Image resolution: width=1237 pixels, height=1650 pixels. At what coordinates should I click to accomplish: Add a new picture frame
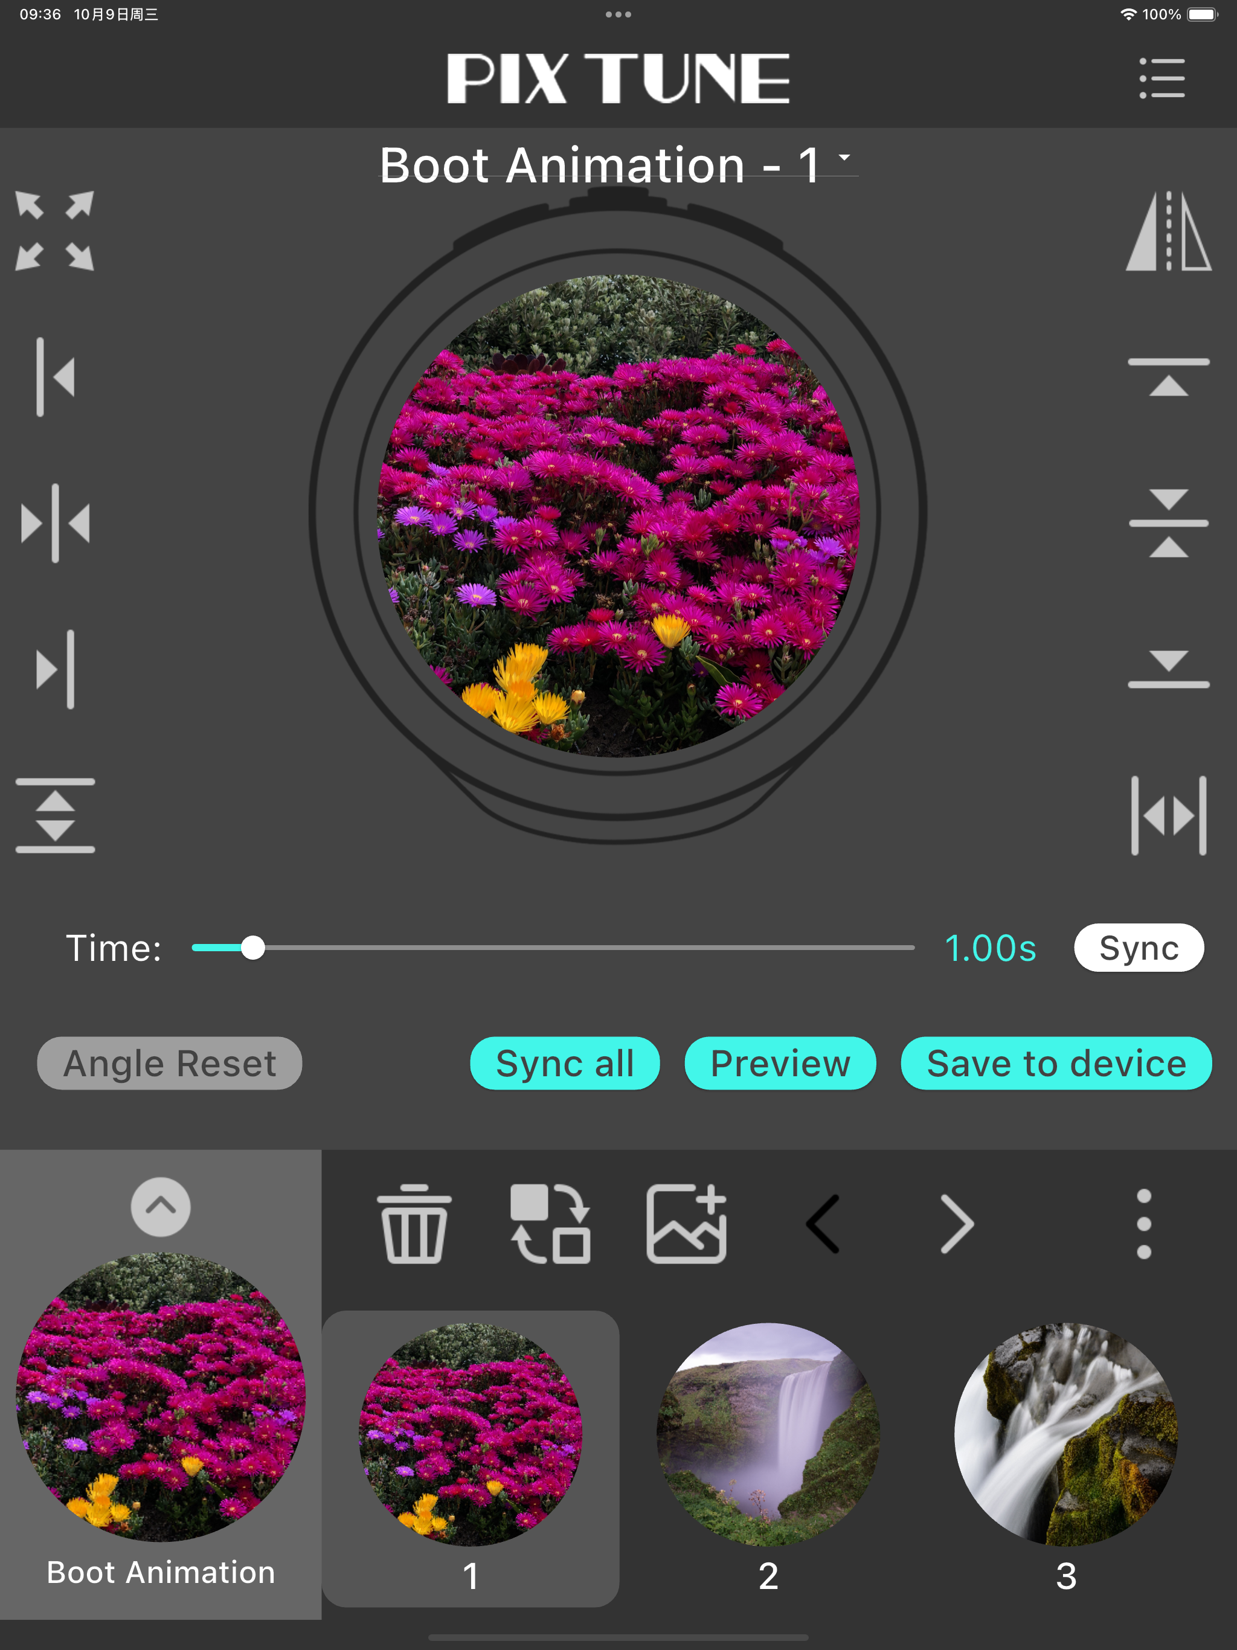(x=686, y=1224)
